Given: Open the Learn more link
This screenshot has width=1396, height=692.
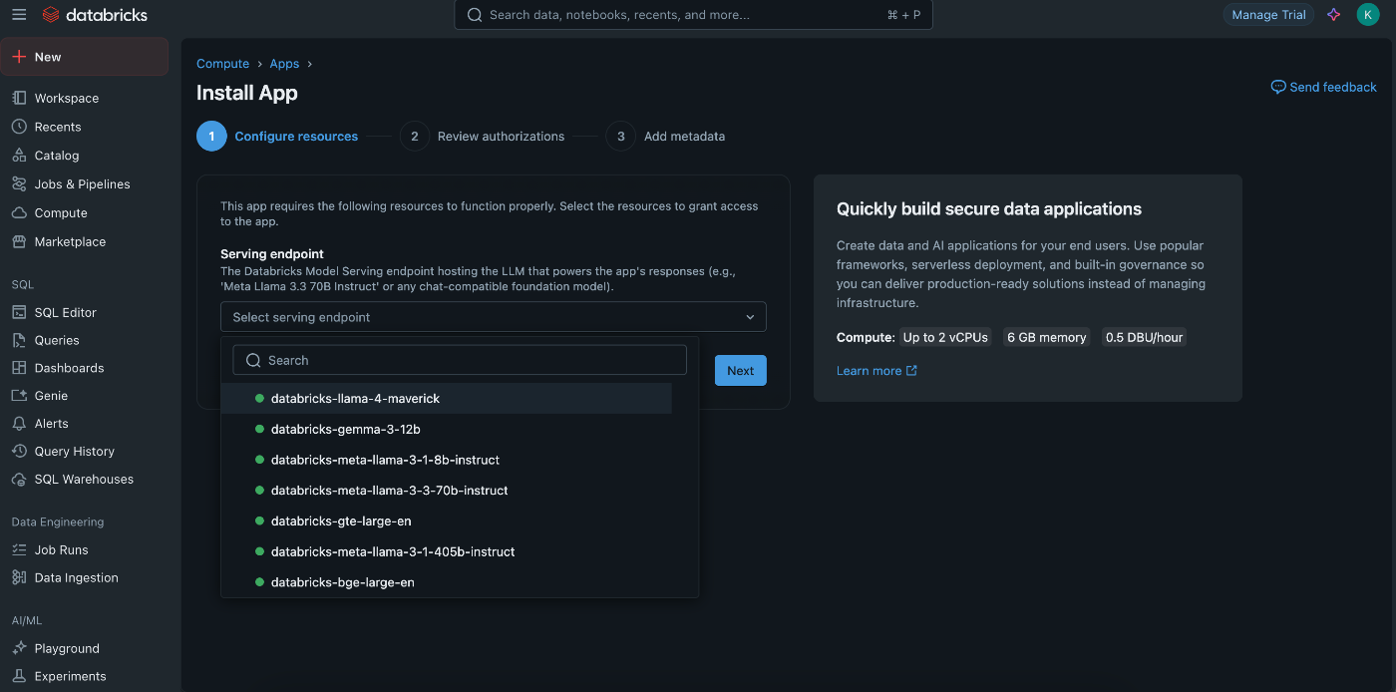Looking at the screenshot, I should tap(877, 371).
